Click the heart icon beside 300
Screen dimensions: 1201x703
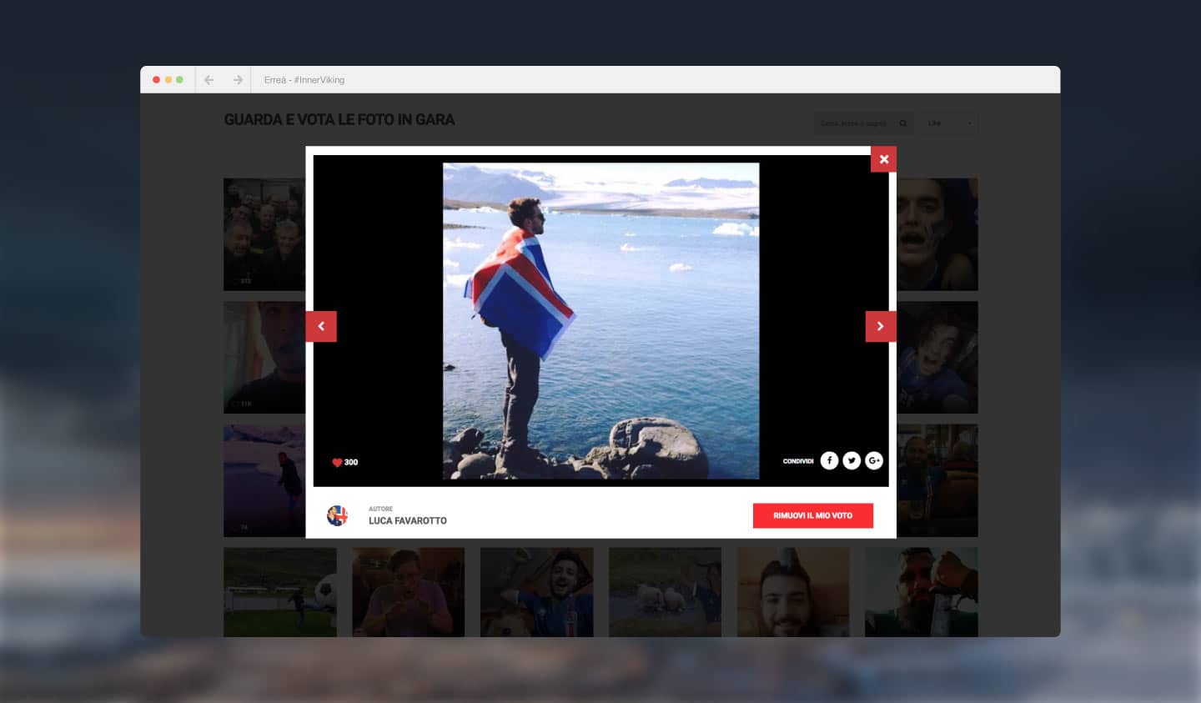click(x=337, y=462)
